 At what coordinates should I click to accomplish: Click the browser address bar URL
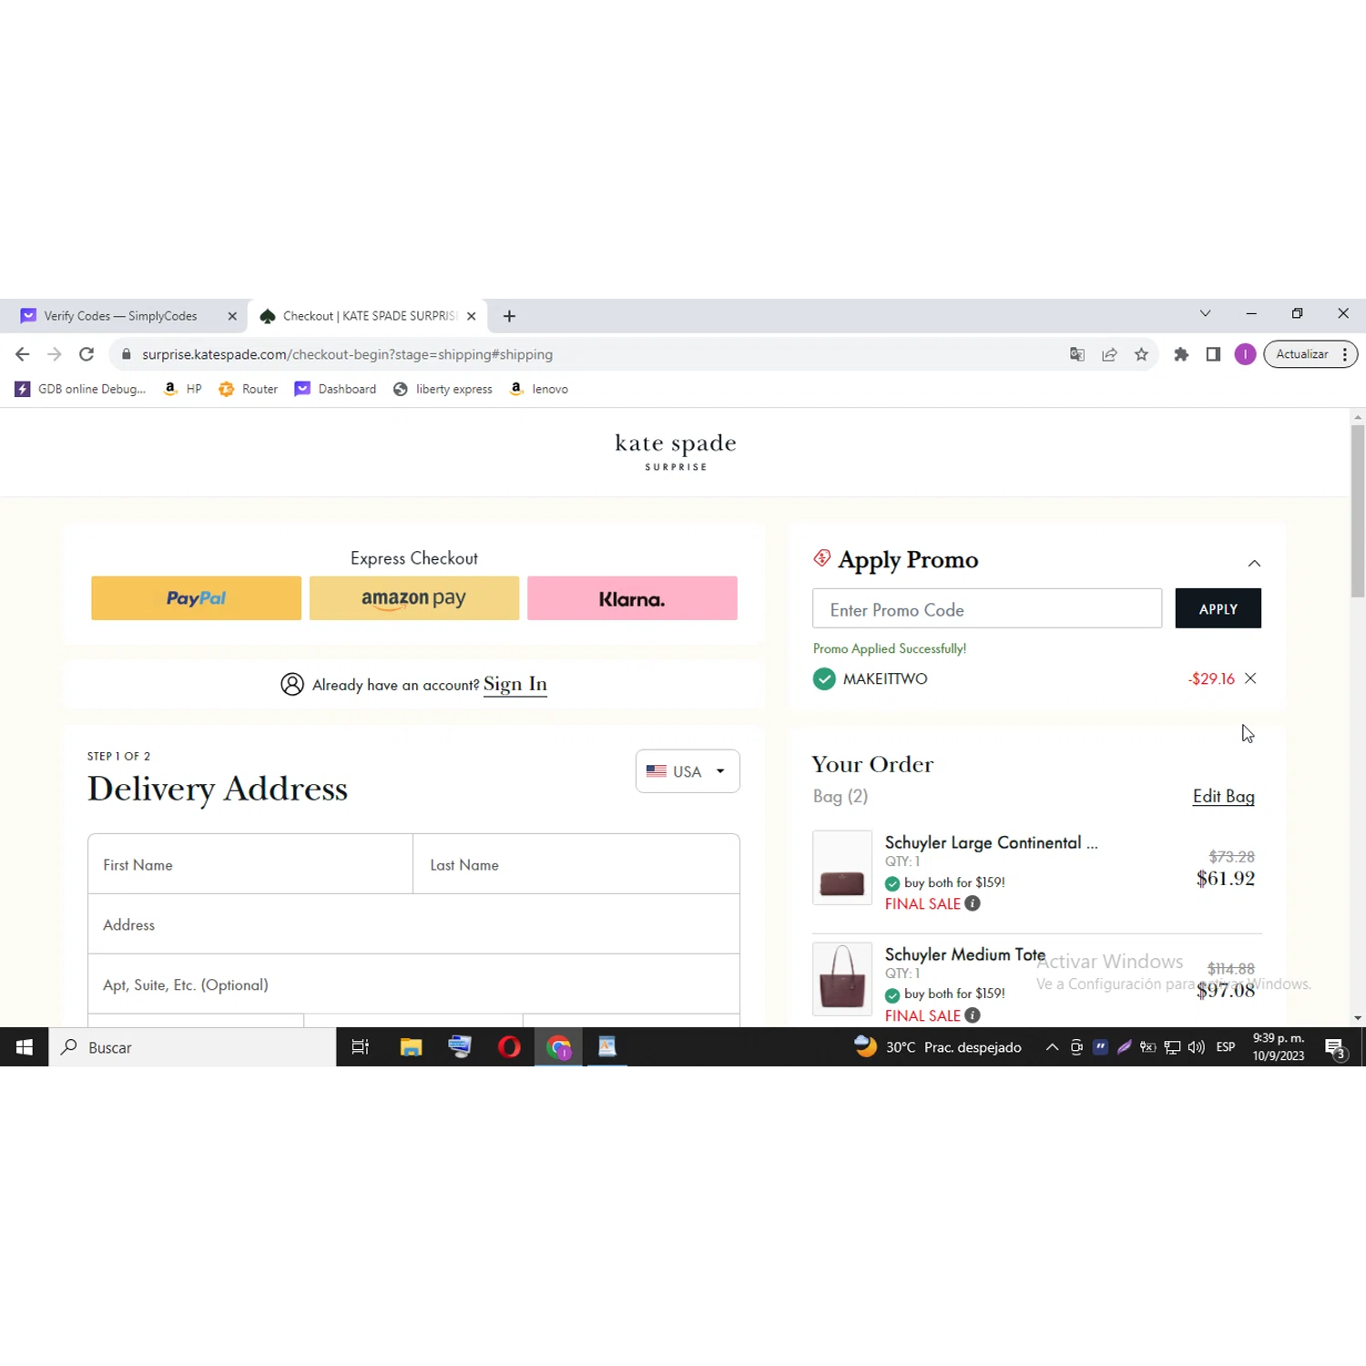pos(347,354)
